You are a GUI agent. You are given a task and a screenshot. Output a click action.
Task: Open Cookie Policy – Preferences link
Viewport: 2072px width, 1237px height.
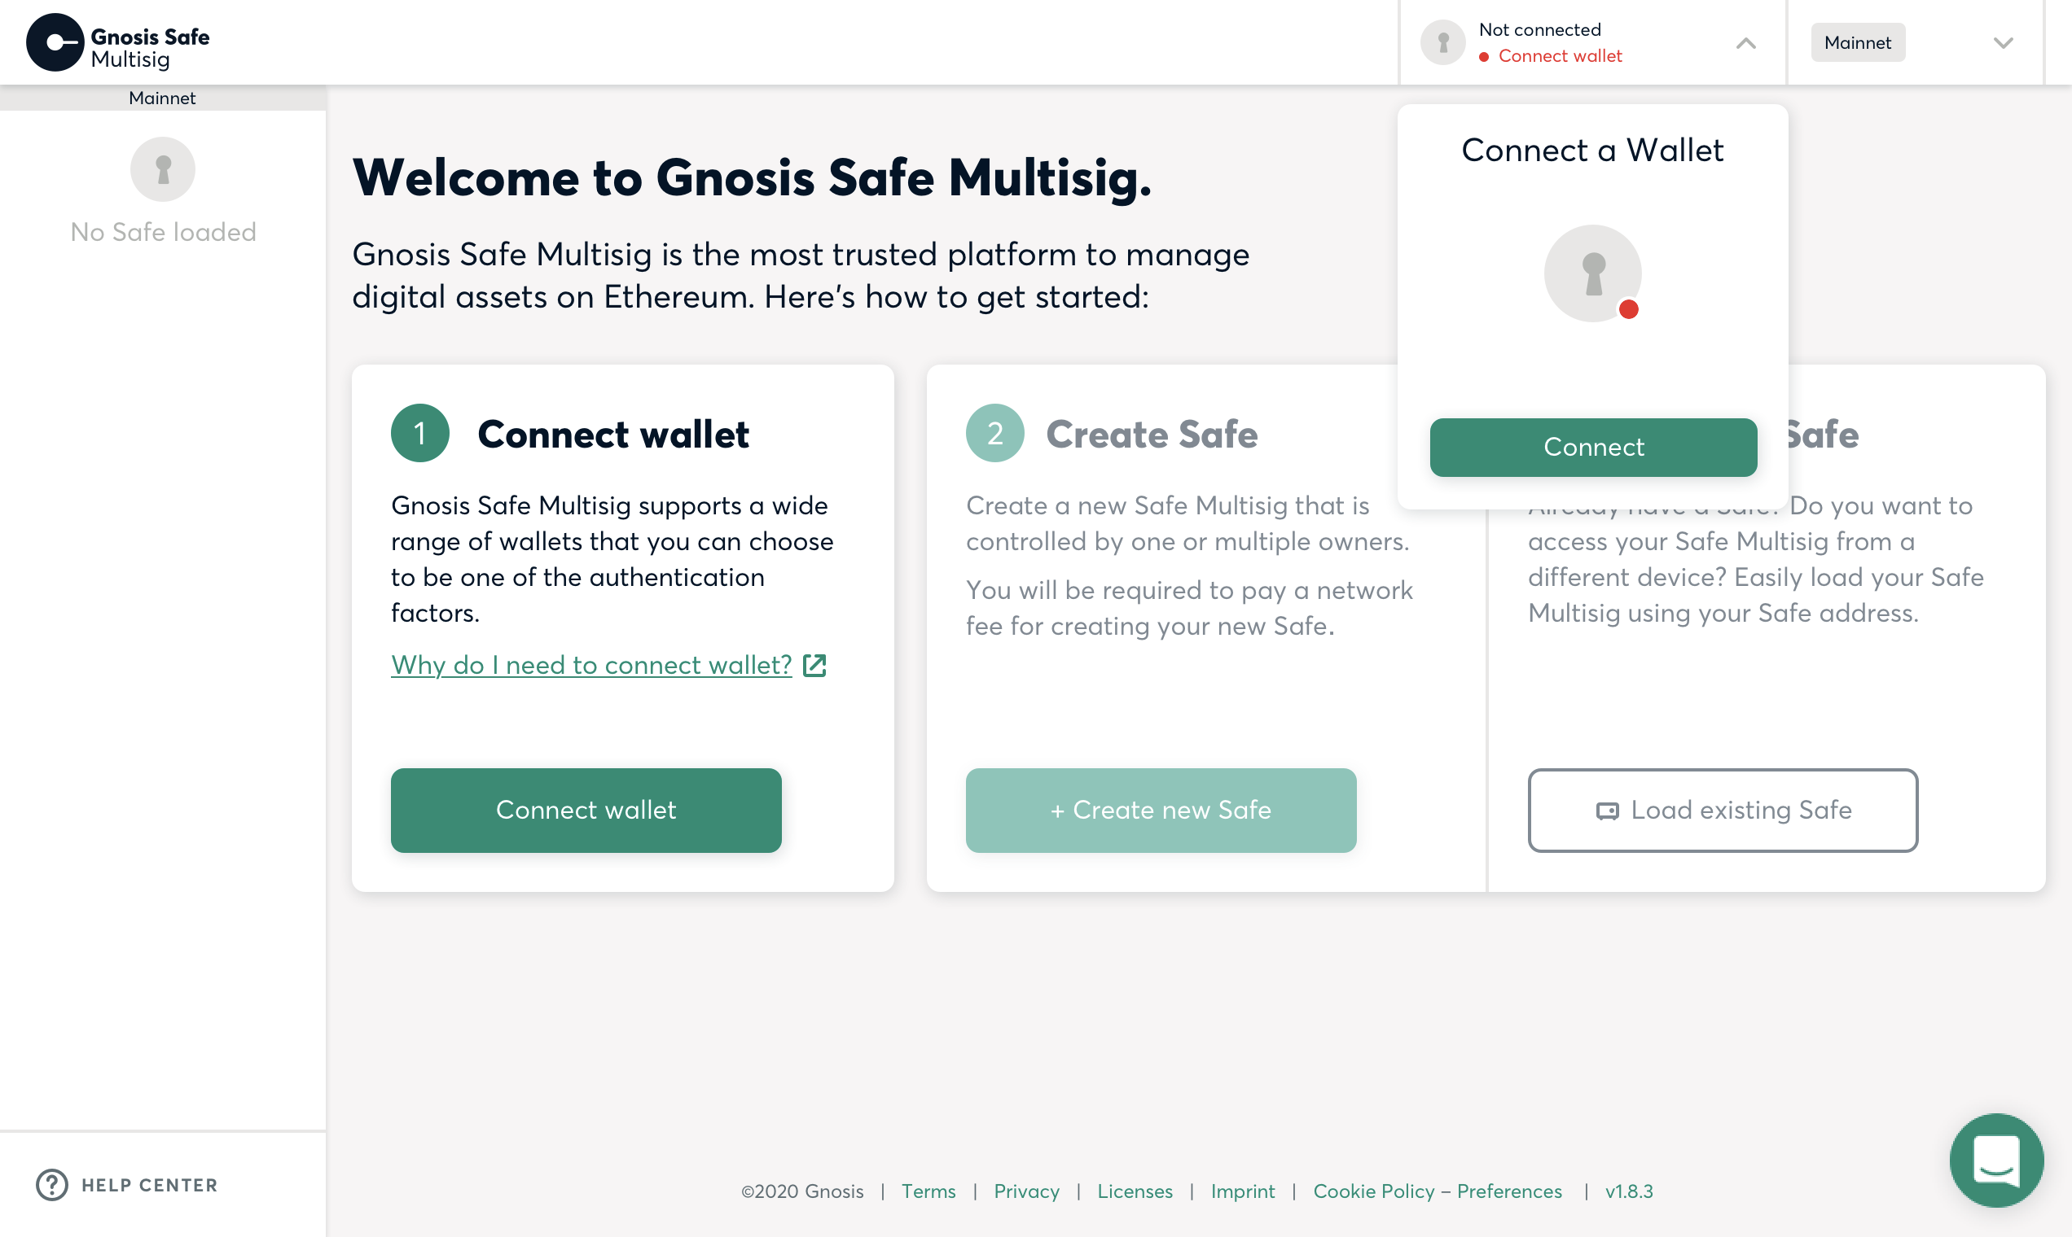[1438, 1191]
